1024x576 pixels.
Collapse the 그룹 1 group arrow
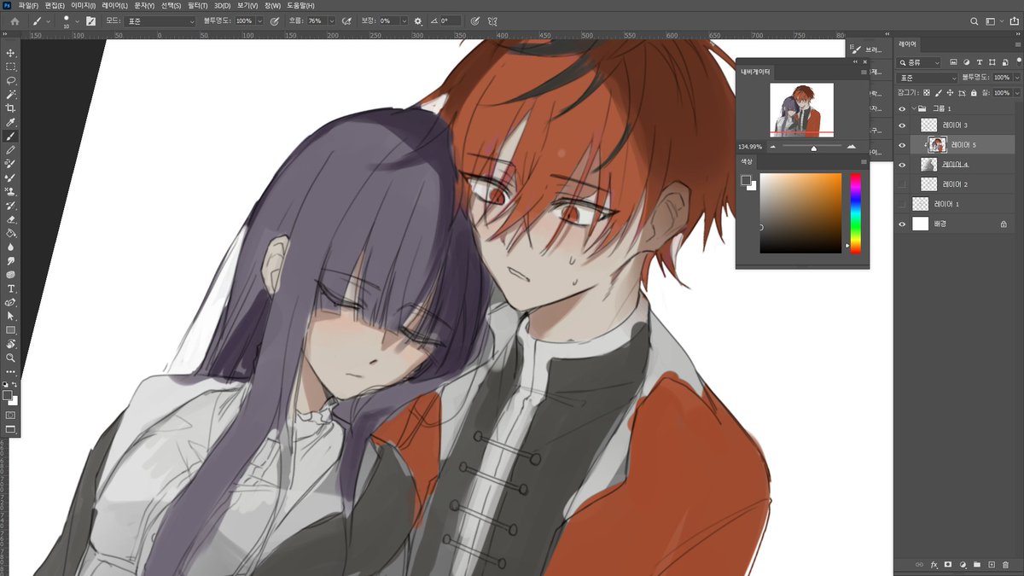coord(913,108)
